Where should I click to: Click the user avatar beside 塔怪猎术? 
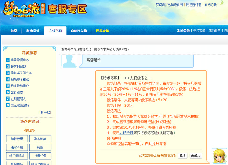coord(69,61)
